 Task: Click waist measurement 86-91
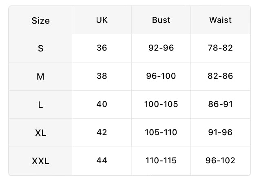pos(220,104)
